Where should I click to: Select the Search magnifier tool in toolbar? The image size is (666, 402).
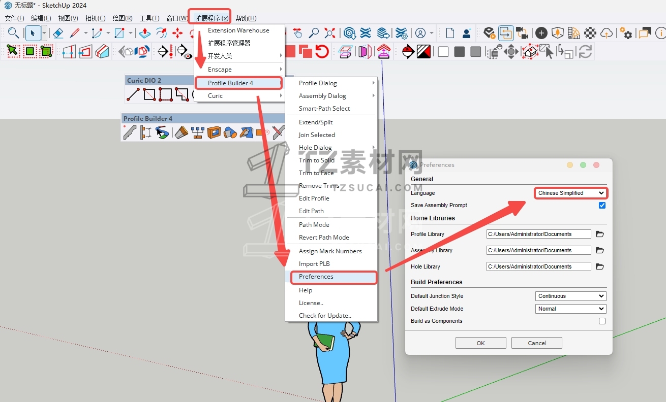(14, 33)
